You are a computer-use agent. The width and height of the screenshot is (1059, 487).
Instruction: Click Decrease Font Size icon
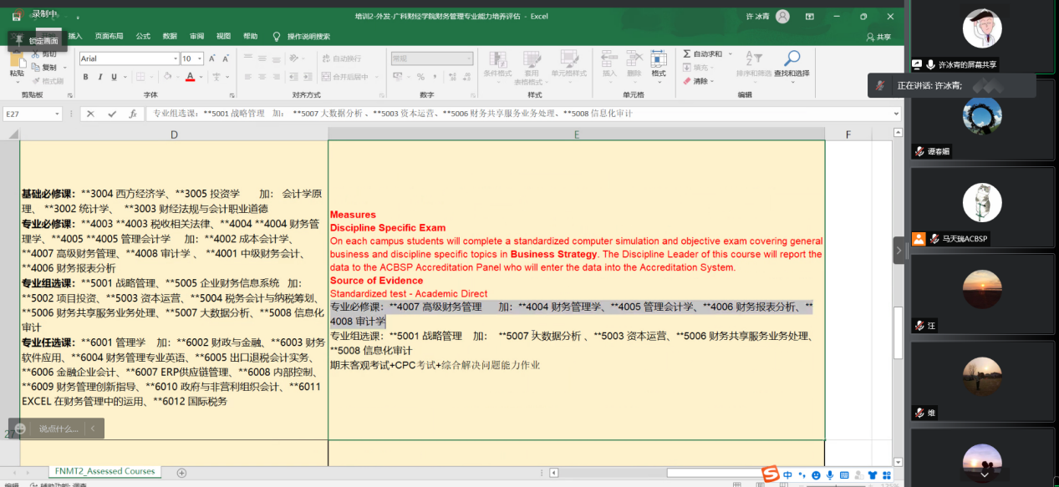pyautogui.click(x=226, y=58)
